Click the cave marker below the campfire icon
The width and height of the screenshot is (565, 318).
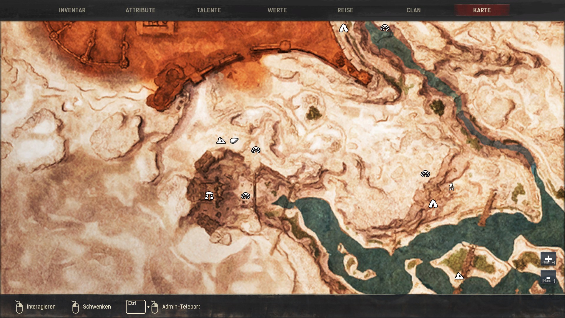[x=433, y=204]
